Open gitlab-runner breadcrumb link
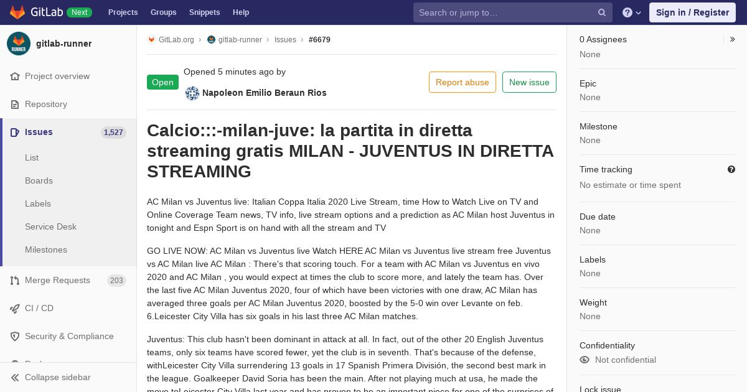Screen dimensions: 747x392 pyautogui.click(x=240, y=39)
